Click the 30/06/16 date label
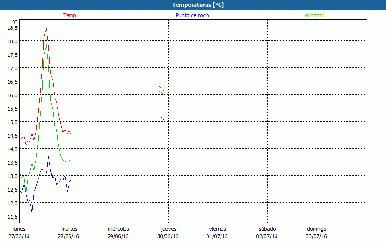 pyautogui.click(x=168, y=236)
